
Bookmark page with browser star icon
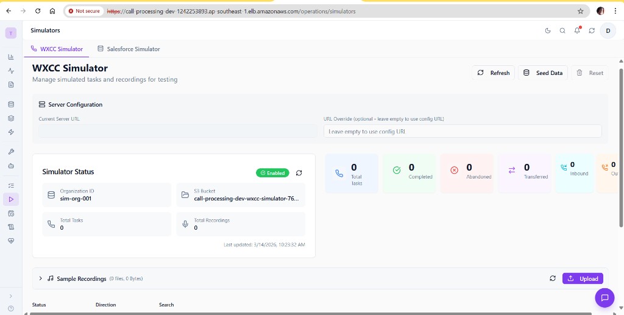point(580,11)
